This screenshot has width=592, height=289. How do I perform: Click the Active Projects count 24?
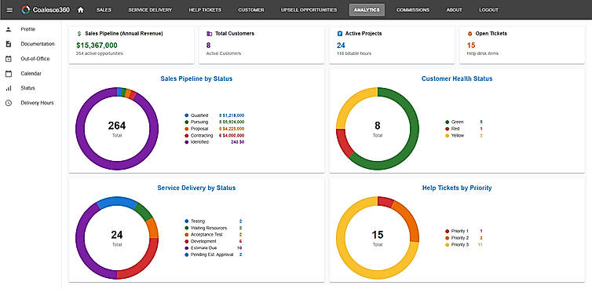pos(341,46)
